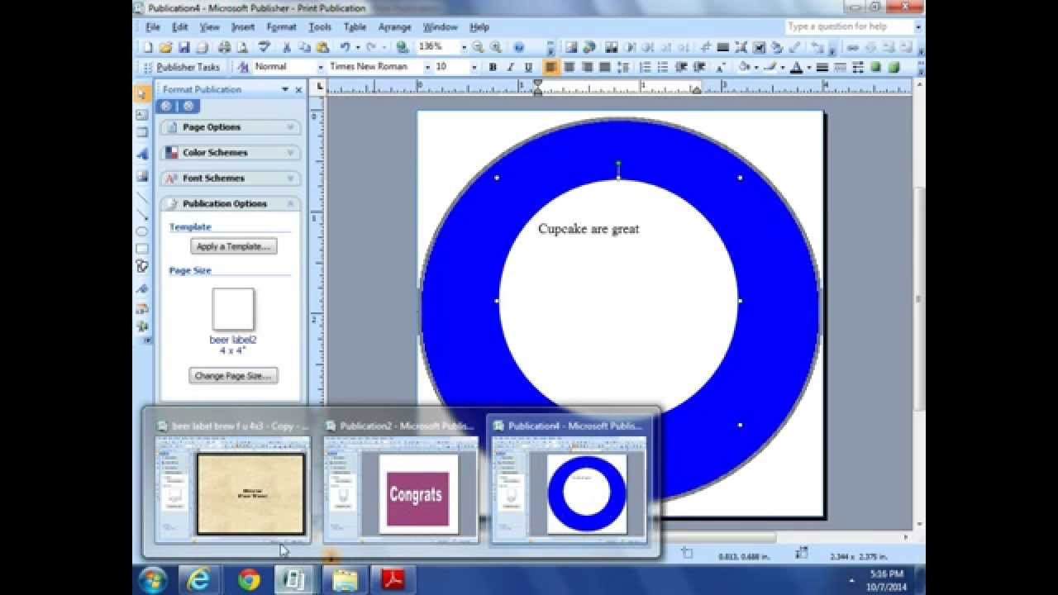This screenshot has height=595, width=1058.
Task: Click the Open folder icon
Action: 165,47
